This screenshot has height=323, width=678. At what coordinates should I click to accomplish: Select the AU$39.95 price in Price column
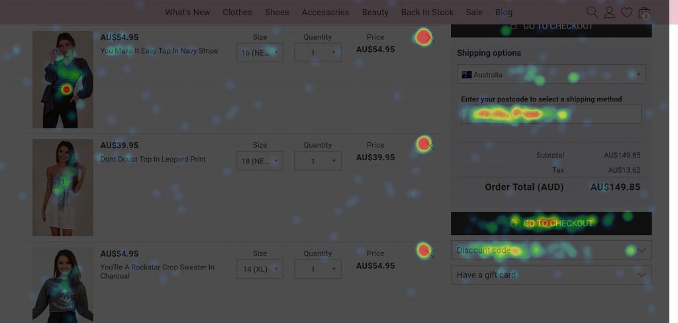(375, 158)
